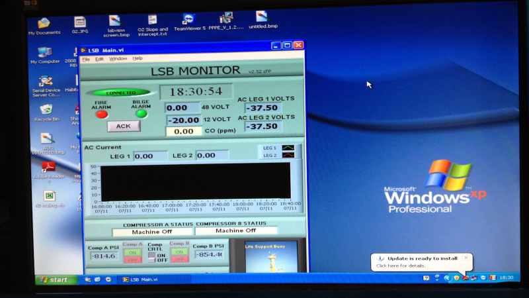The width and height of the screenshot is (529, 298).
Task: Turn Comp A ON
Action: pyautogui.click(x=132, y=252)
